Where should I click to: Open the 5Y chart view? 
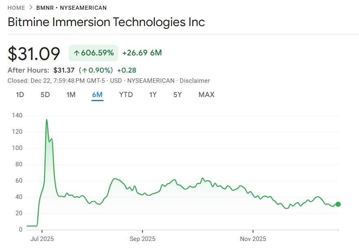pyautogui.click(x=177, y=94)
